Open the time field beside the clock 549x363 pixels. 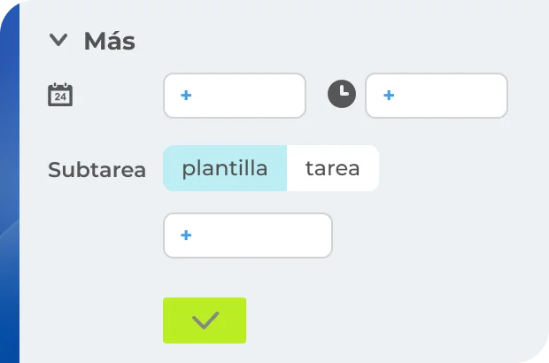[x=436, y=96]
